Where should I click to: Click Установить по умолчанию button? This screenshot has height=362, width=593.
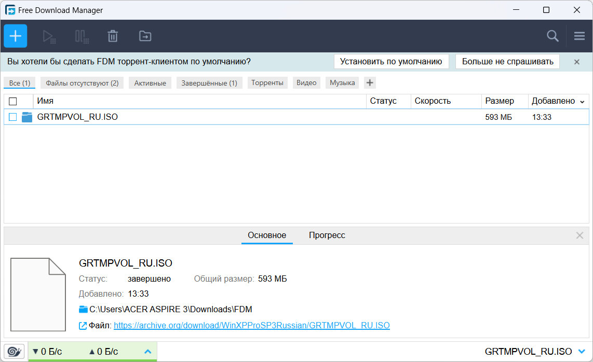pos(391,62)
